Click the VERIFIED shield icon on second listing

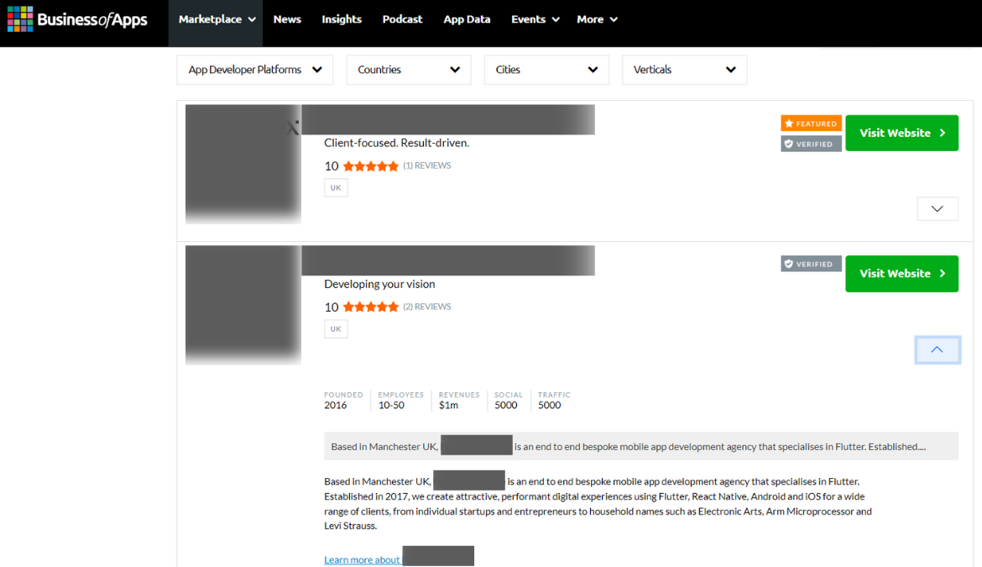(x=790, y=263)
